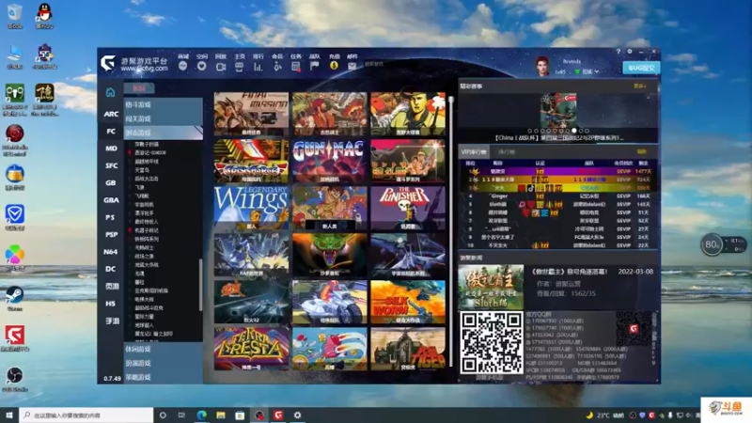Open the 回放 replay camera icon

pyautogui.click(x=221, y=67)
